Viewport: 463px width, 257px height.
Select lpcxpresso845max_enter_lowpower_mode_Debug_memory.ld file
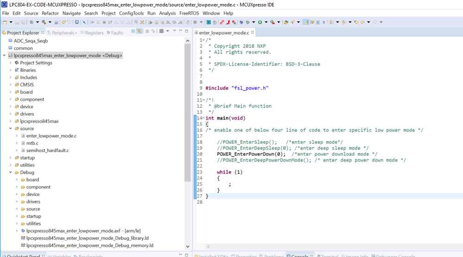click(90, 245)
